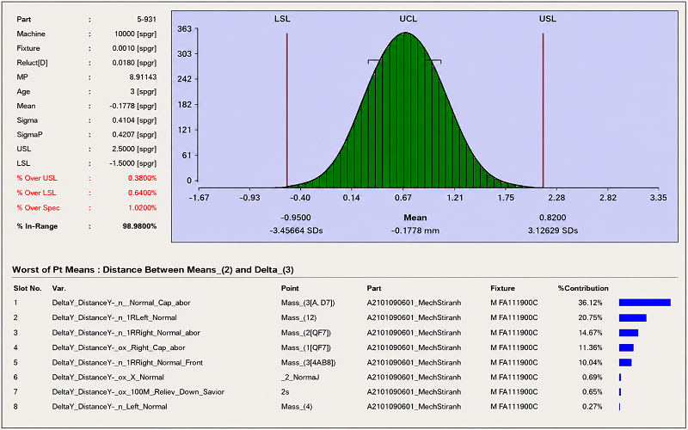Click the %Contribution column header
Viewport: 688px width, 430px height.
click(583, 288)
